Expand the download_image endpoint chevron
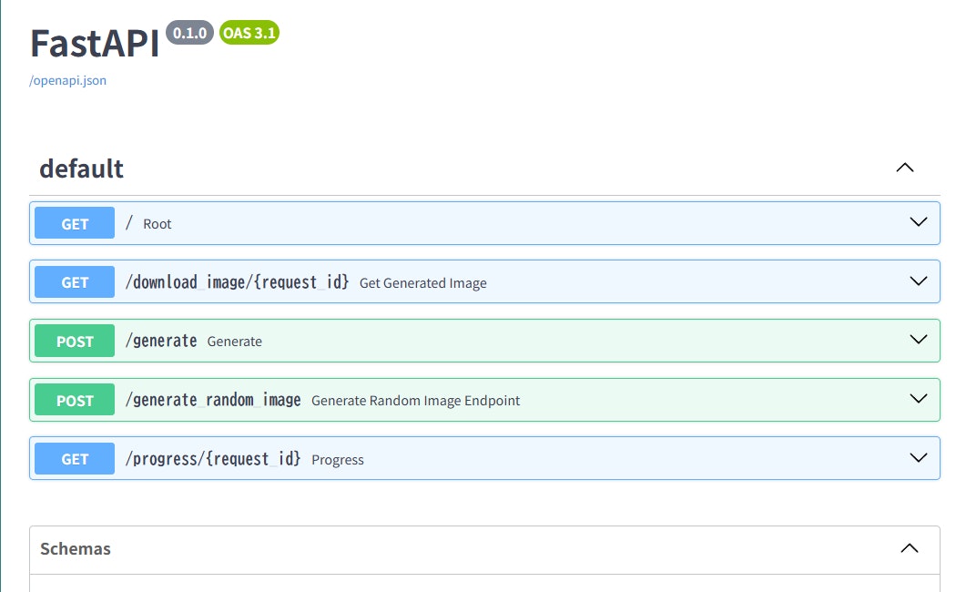 [x=918, y=281]
